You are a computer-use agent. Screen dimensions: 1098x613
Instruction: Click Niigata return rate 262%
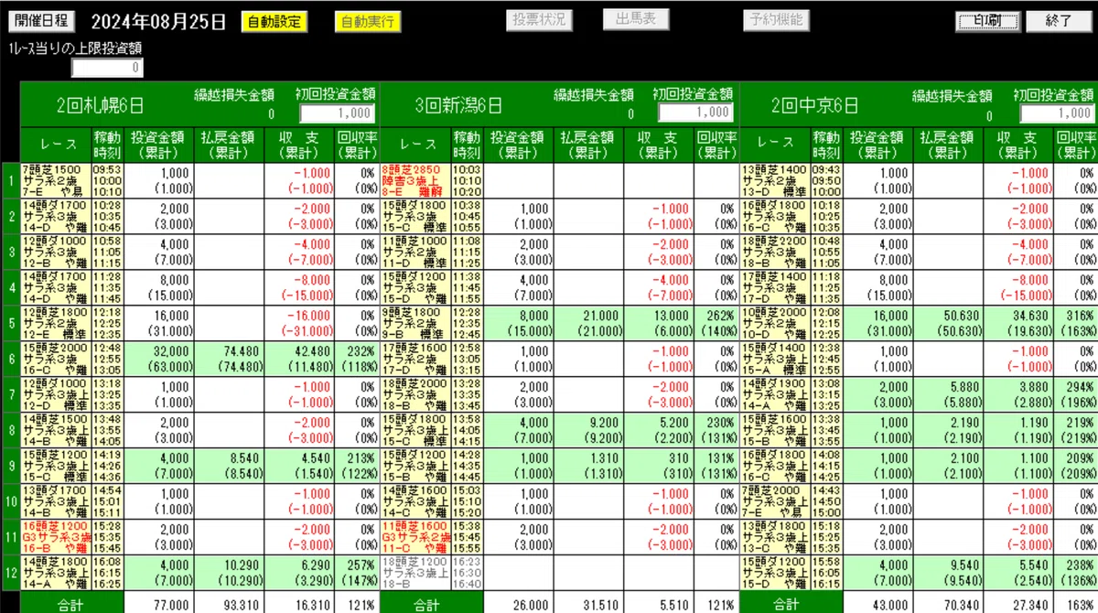click(x=722, y=314)
